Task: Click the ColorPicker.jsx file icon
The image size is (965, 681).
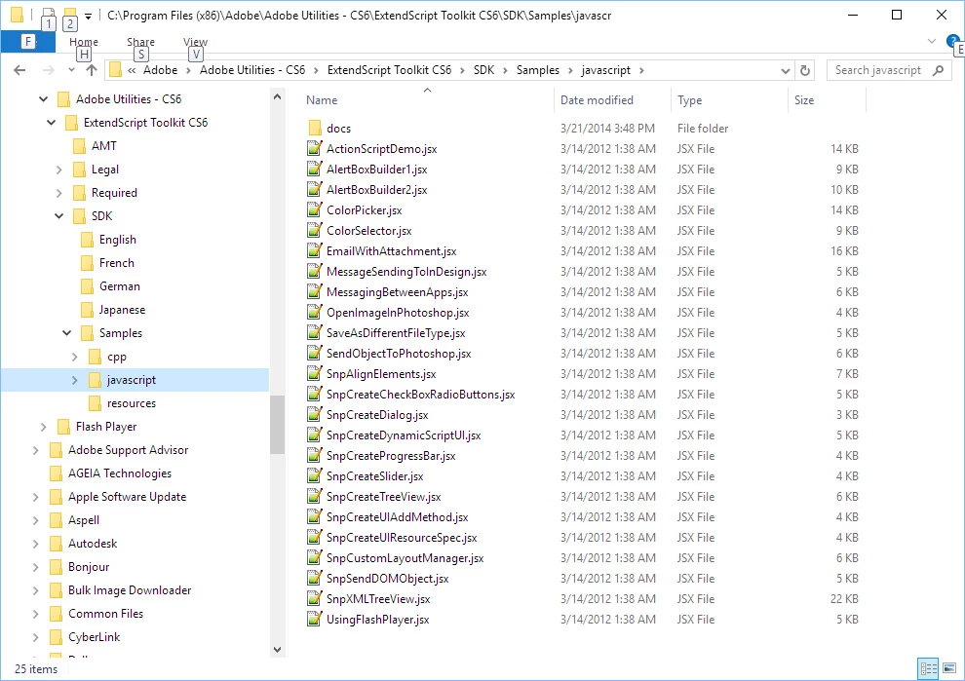Action: coord(315,209)
